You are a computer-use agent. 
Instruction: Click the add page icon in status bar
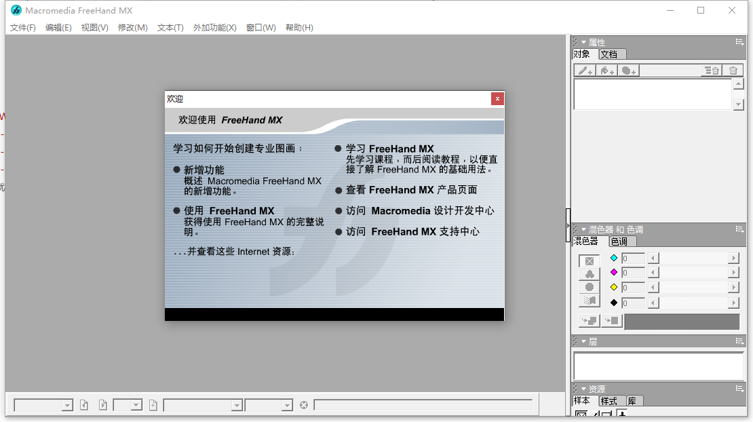(x=153, y=405)
